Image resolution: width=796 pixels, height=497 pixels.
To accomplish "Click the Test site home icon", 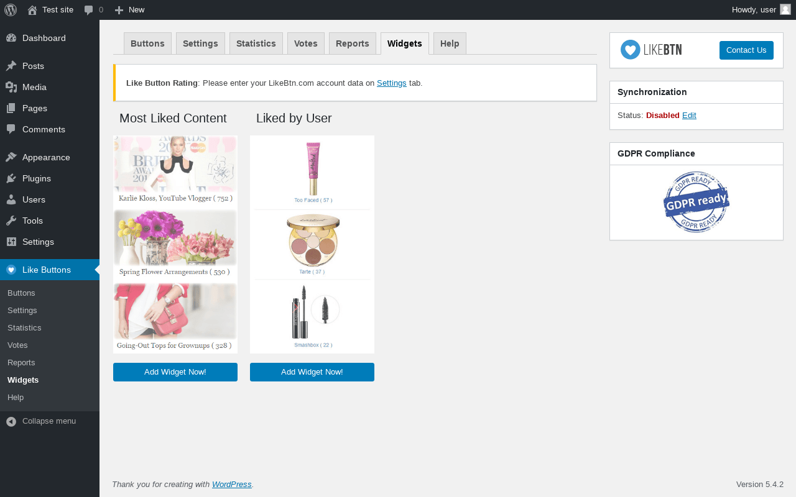I will [x=32, y=10].
